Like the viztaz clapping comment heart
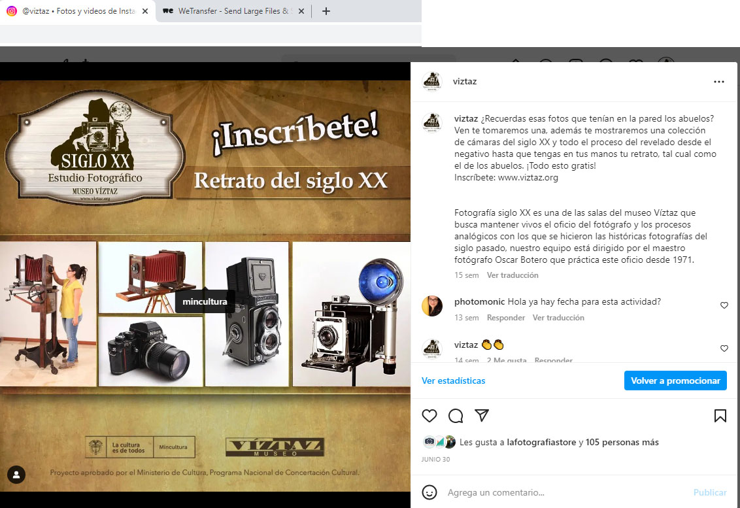The height and width of the screenshot is (508, 740). (x=724, y=348)
